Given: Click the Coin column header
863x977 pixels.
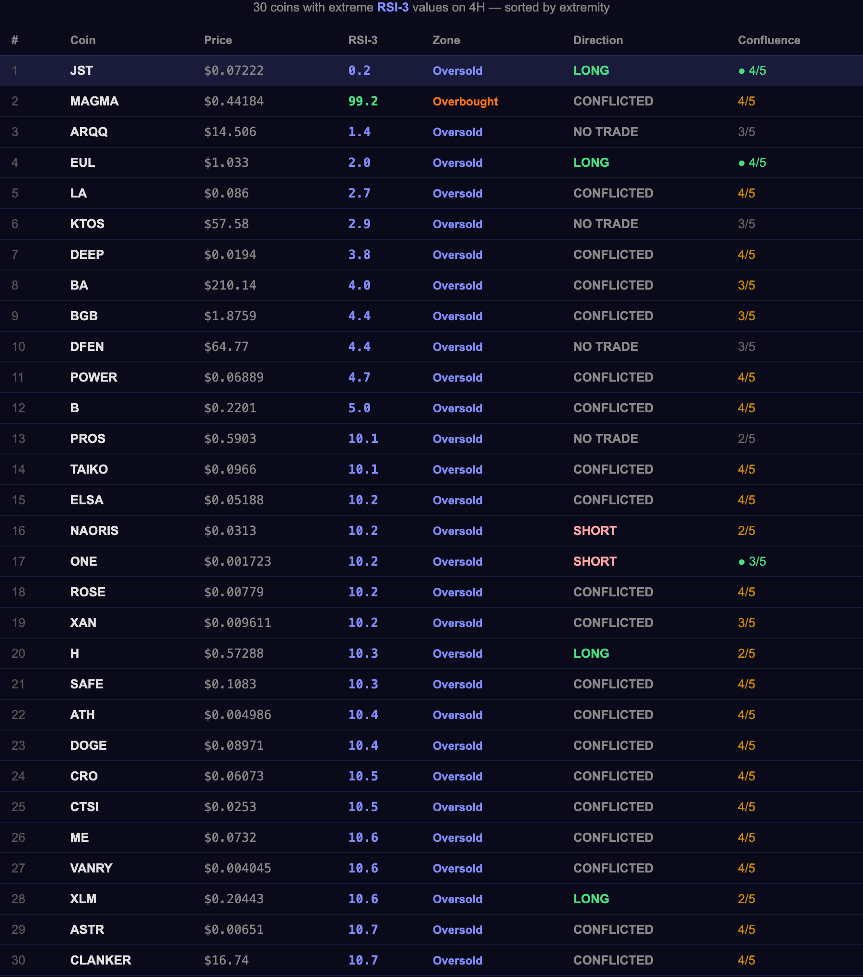Looking at the screenshot, I should [x=83, y=40].
